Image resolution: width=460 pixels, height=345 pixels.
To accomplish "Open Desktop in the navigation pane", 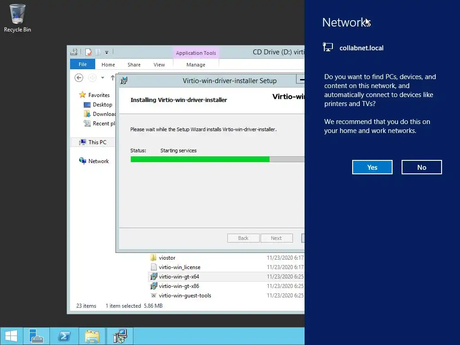I will click(102, 104).
